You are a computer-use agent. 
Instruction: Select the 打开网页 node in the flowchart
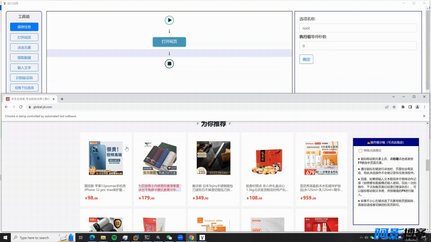pyautogui.click(x=170, y=42)
